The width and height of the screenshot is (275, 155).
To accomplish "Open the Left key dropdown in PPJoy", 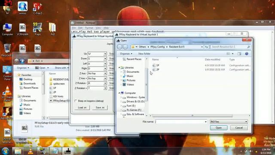I will pos(105,64).
